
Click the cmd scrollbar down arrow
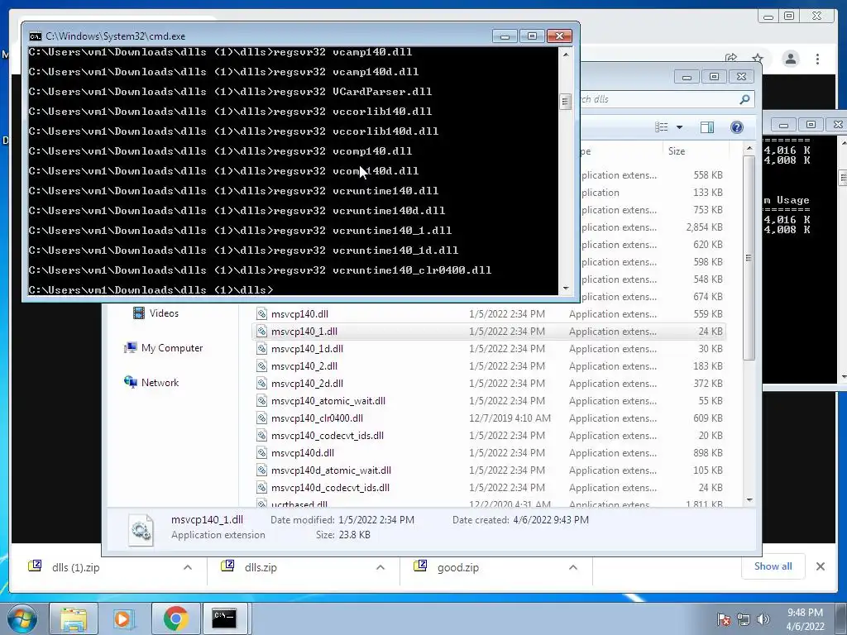[566, 289]
